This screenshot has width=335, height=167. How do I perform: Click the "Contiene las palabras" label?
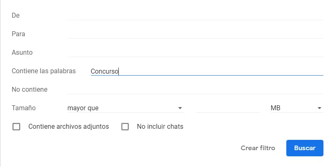coord(44,71)
